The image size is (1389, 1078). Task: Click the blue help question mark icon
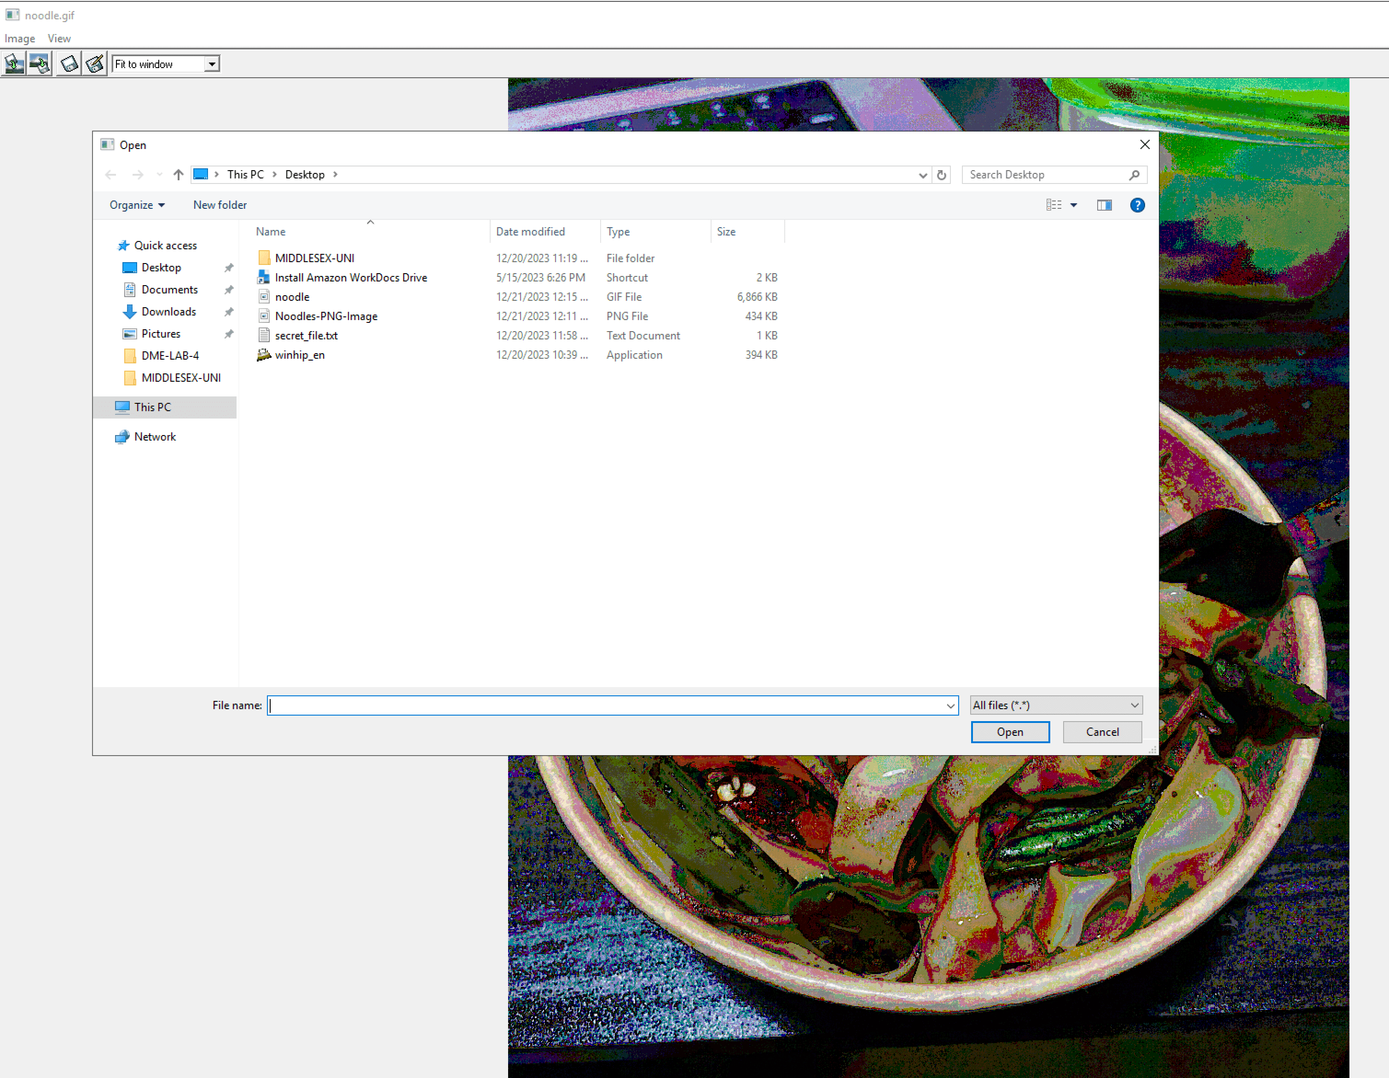click(x=1137, y=205)
